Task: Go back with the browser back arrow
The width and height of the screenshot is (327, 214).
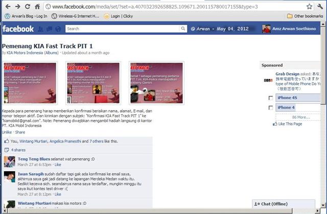Action: pos(8,7)
